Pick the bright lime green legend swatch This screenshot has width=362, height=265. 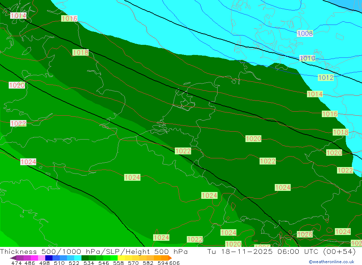coord(114,258)
